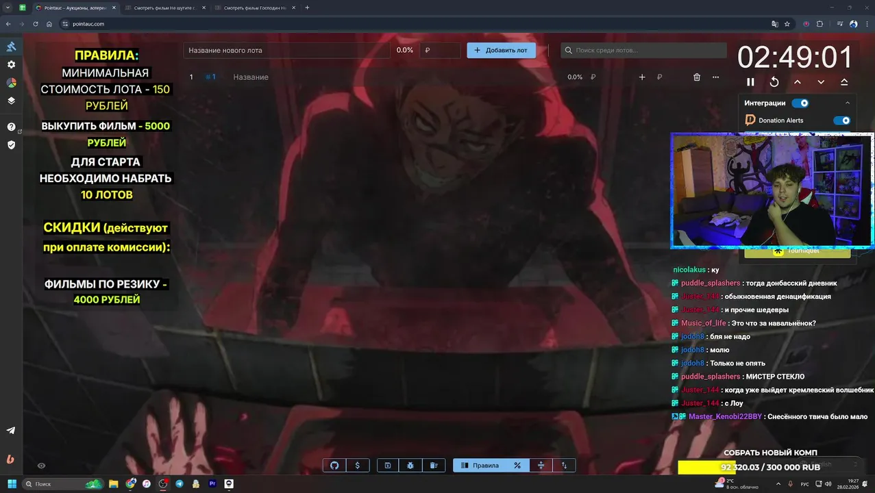Open Telegram from the taskbar
The width and height of the screenshot is (875, 493).
[x=180, y=483]
